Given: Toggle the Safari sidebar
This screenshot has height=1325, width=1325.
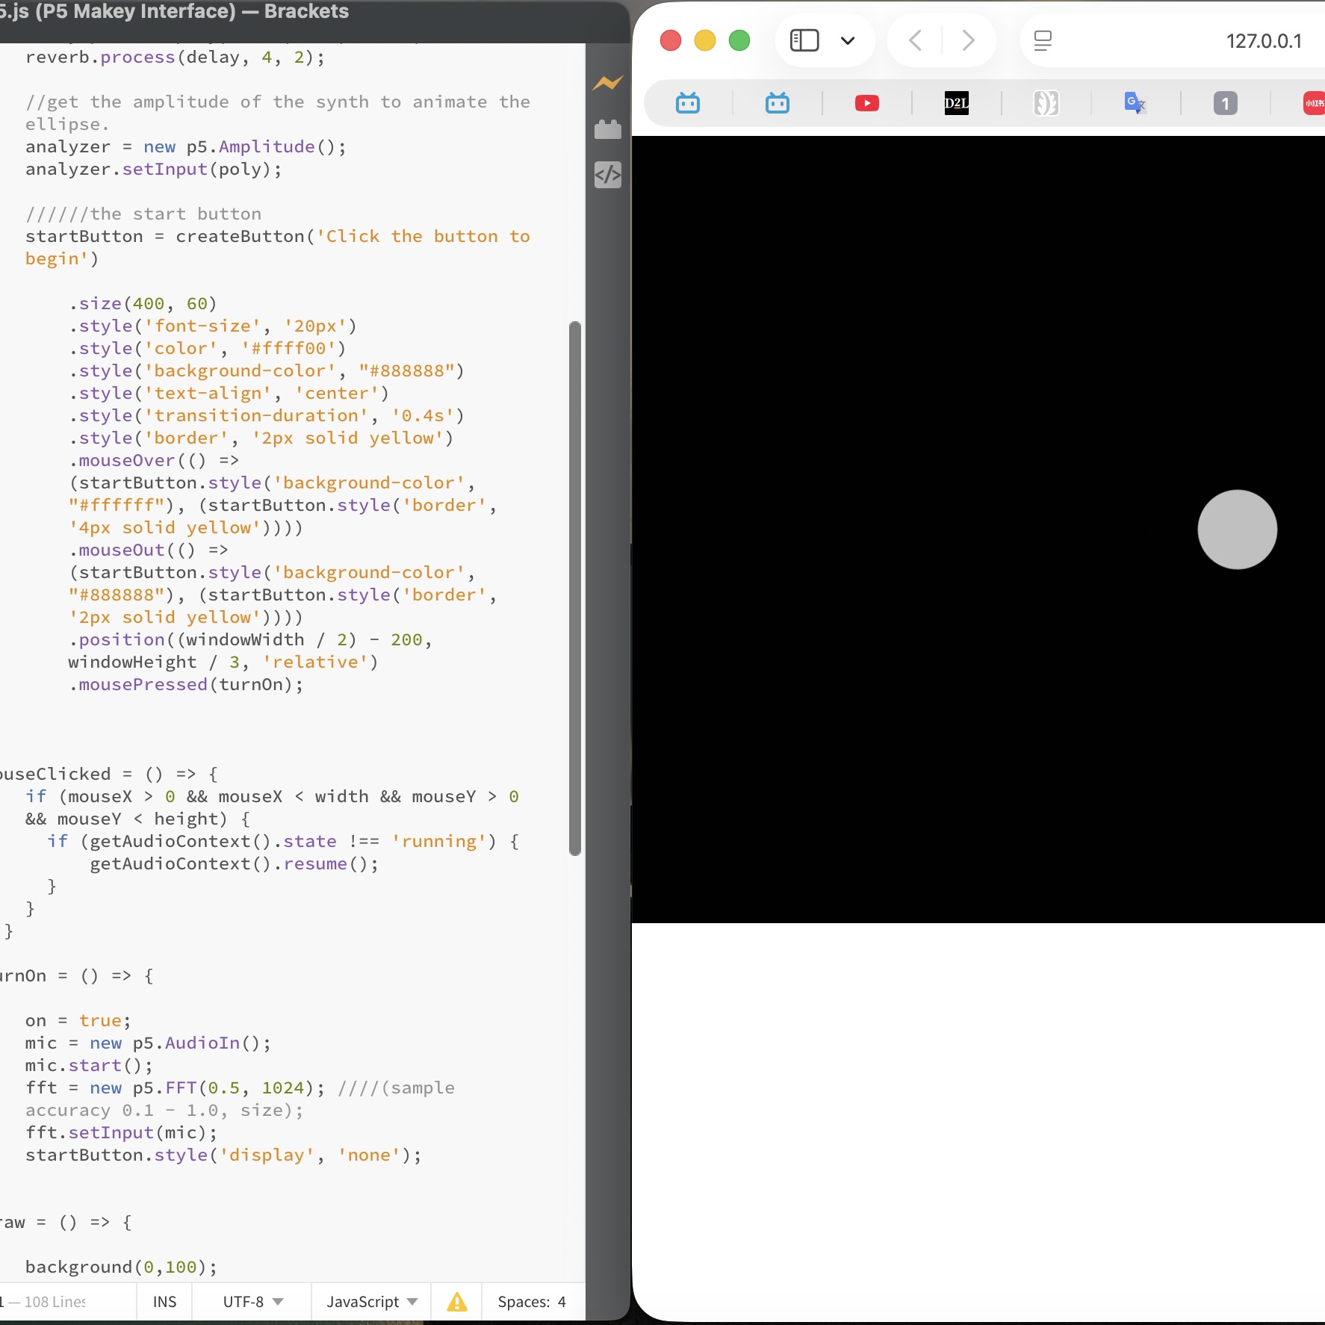Looking at the screenshot, I should pyautogui.click(x=804, y=40).
